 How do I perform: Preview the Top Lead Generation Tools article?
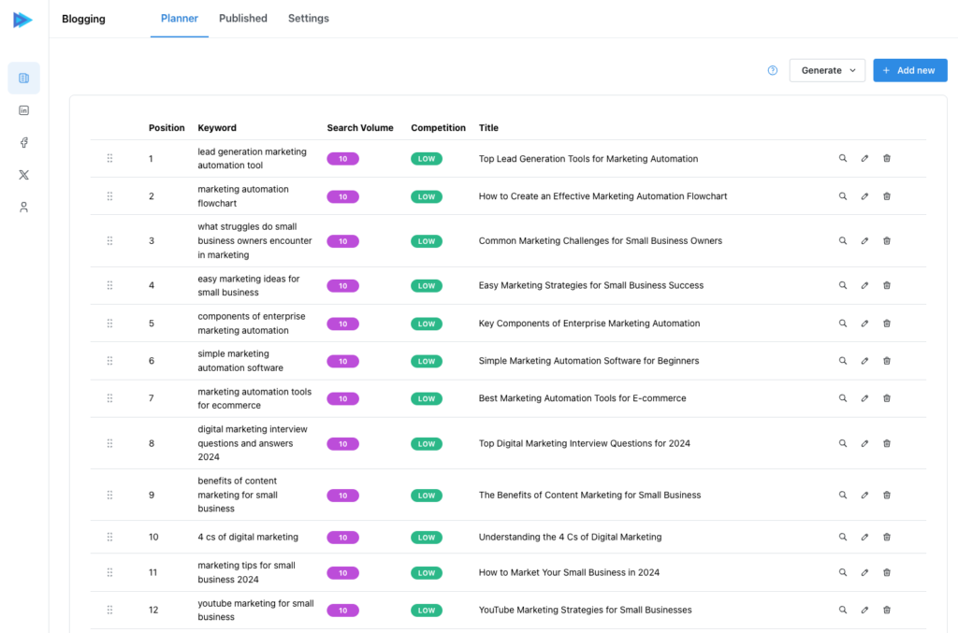coord(842,159)
